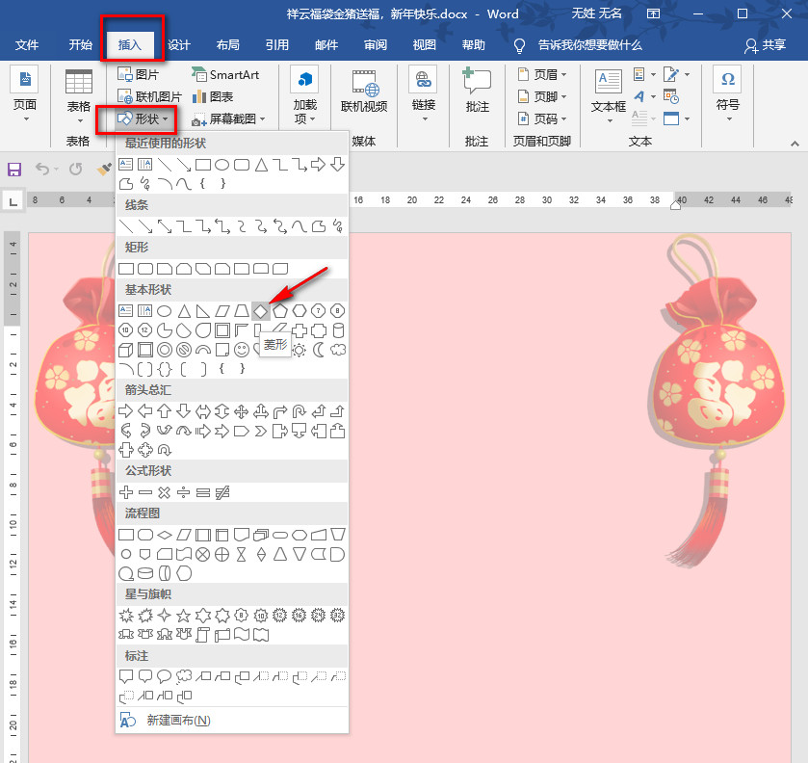Pick the oval in Basic Shapes section
This screenshot has height=763, width=808.
pos(164,311)
